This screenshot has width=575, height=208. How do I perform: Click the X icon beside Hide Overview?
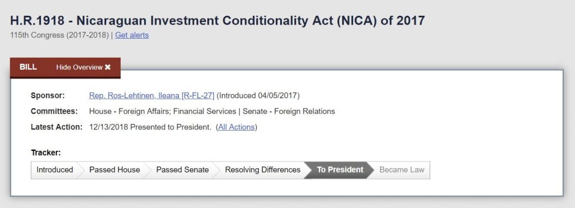tap(107, 67)
